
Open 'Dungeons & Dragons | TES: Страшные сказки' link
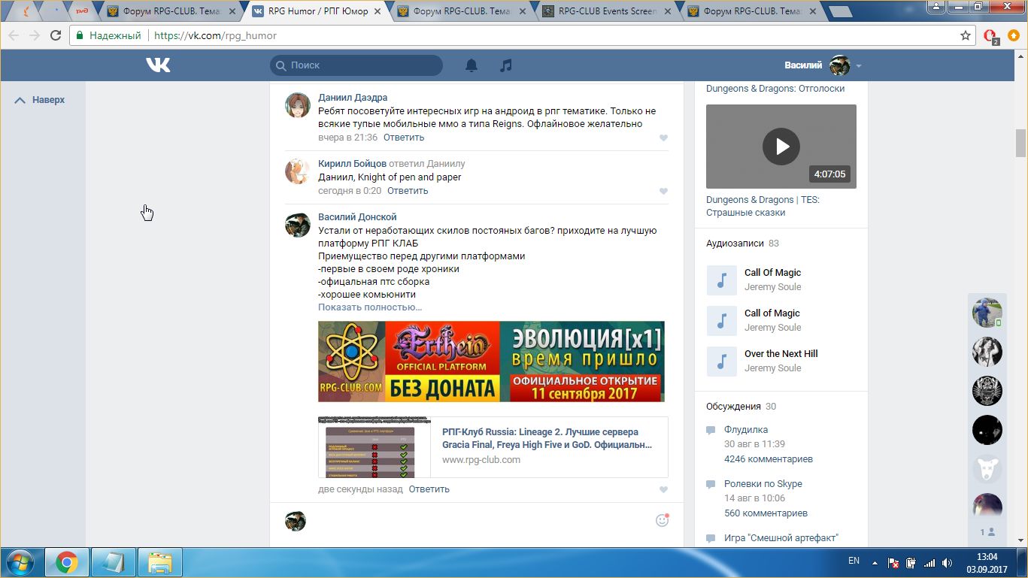(x=763, y=206)
